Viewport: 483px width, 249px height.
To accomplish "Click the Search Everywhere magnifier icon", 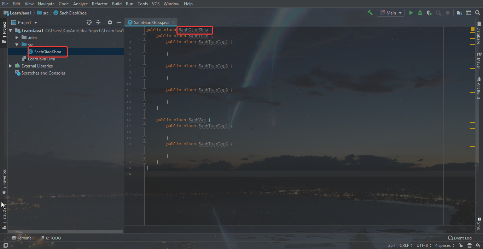I will coord(478,13).
